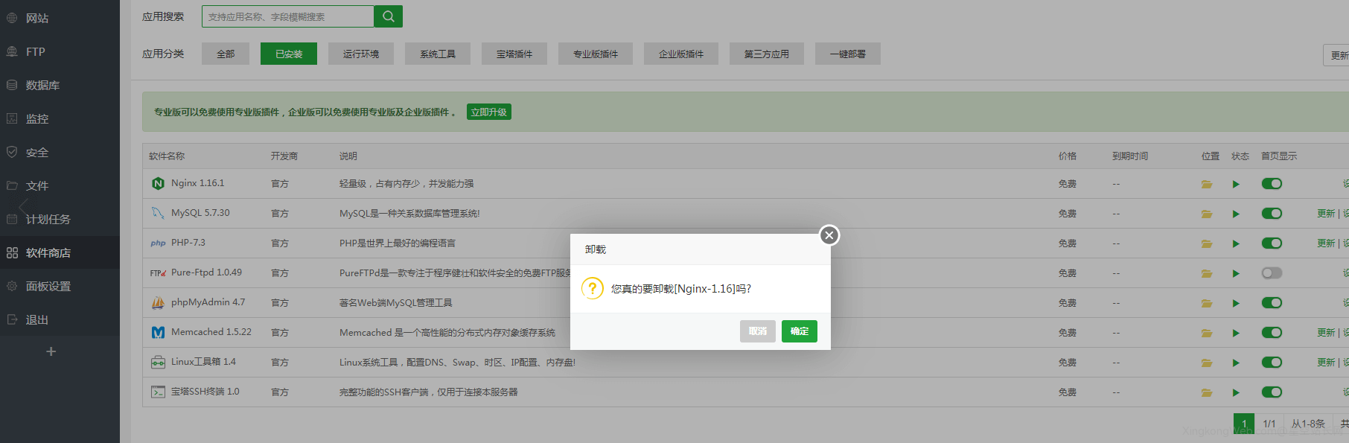Click the Memcached M logo icon

click(x=158, y=332)
